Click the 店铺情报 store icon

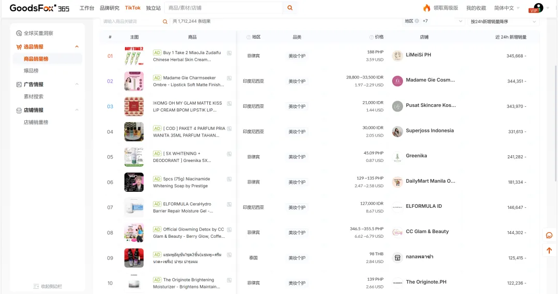click(19, 110)
